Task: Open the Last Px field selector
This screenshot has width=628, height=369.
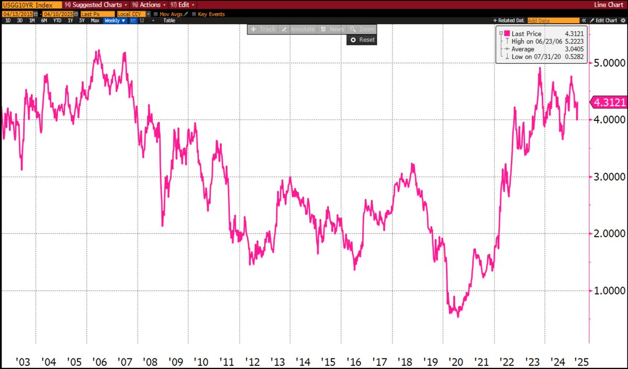Action: pos(97,14)
